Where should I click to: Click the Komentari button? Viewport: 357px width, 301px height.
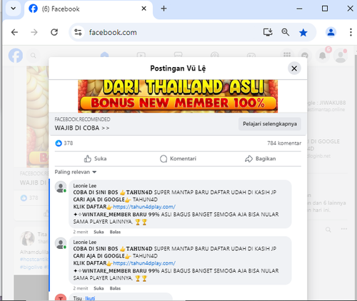(178, 159)
